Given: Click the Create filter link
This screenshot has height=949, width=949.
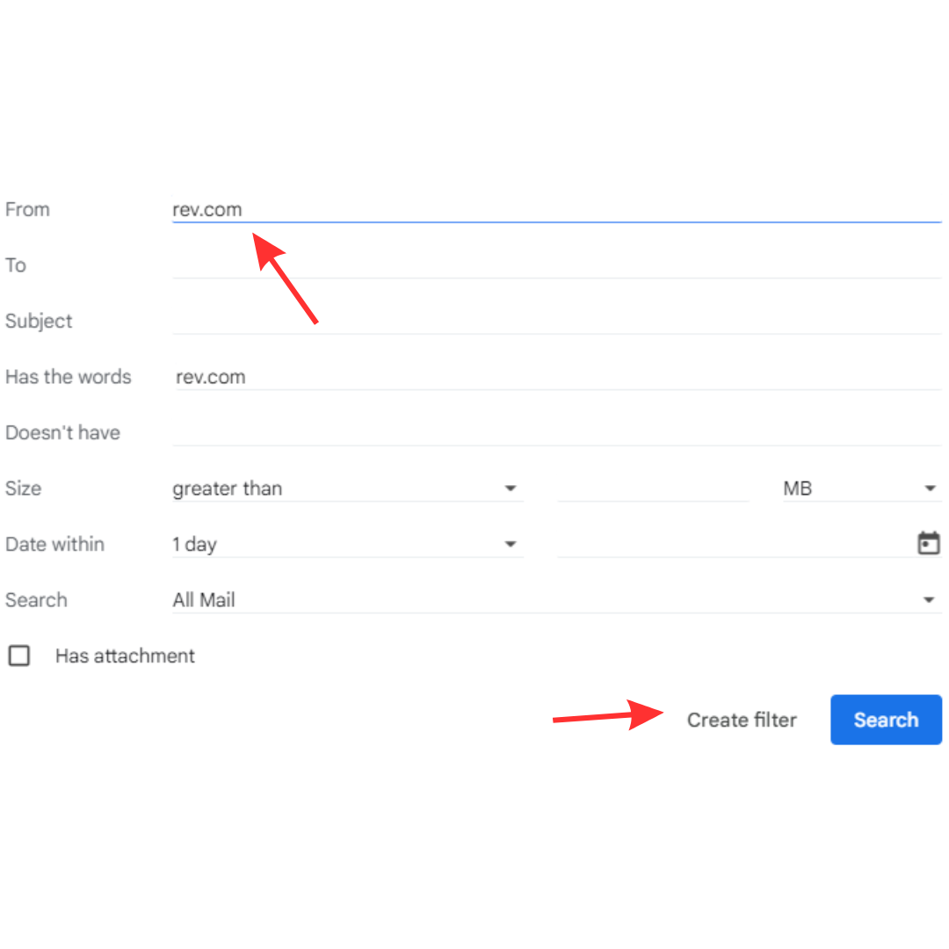Looking at the screenshot, I should (742, 720).
